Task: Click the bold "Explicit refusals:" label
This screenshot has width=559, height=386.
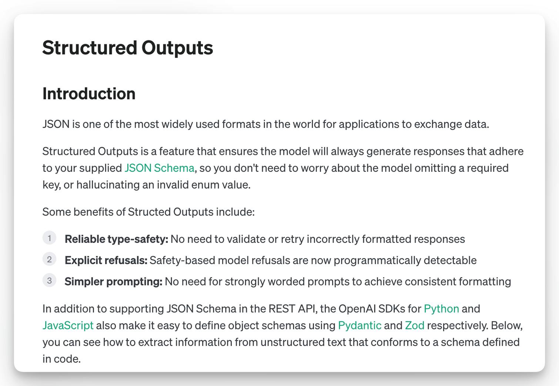Action: click(x=106, y=260)
